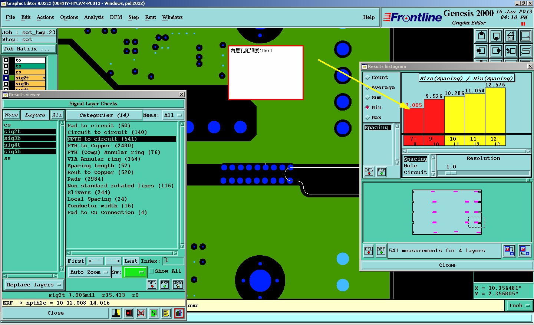
Task: Open the Analysis menu
Action: 94,17
